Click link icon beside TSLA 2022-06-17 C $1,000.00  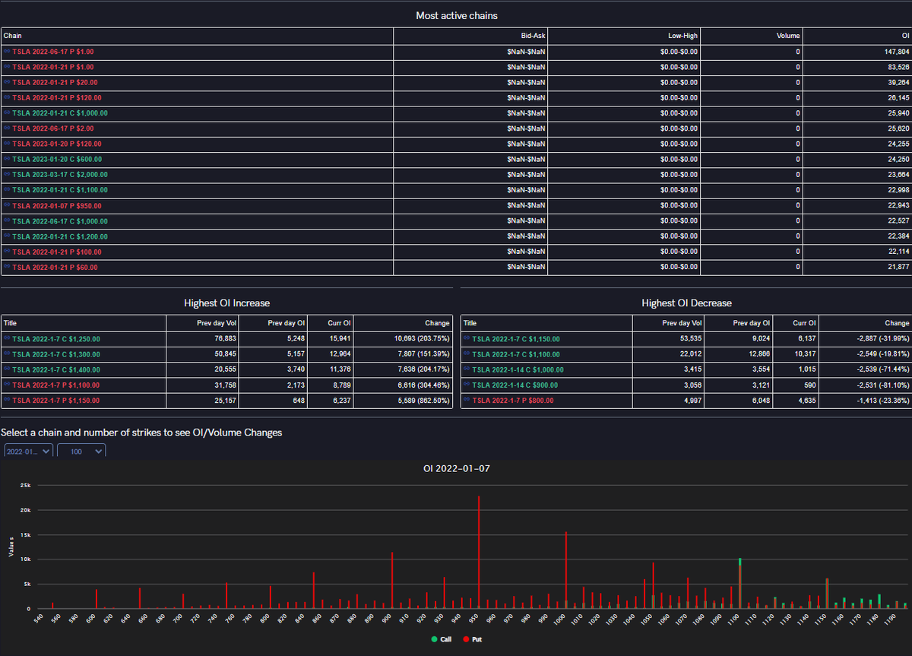pyautogui.click(x=7, y=221)
